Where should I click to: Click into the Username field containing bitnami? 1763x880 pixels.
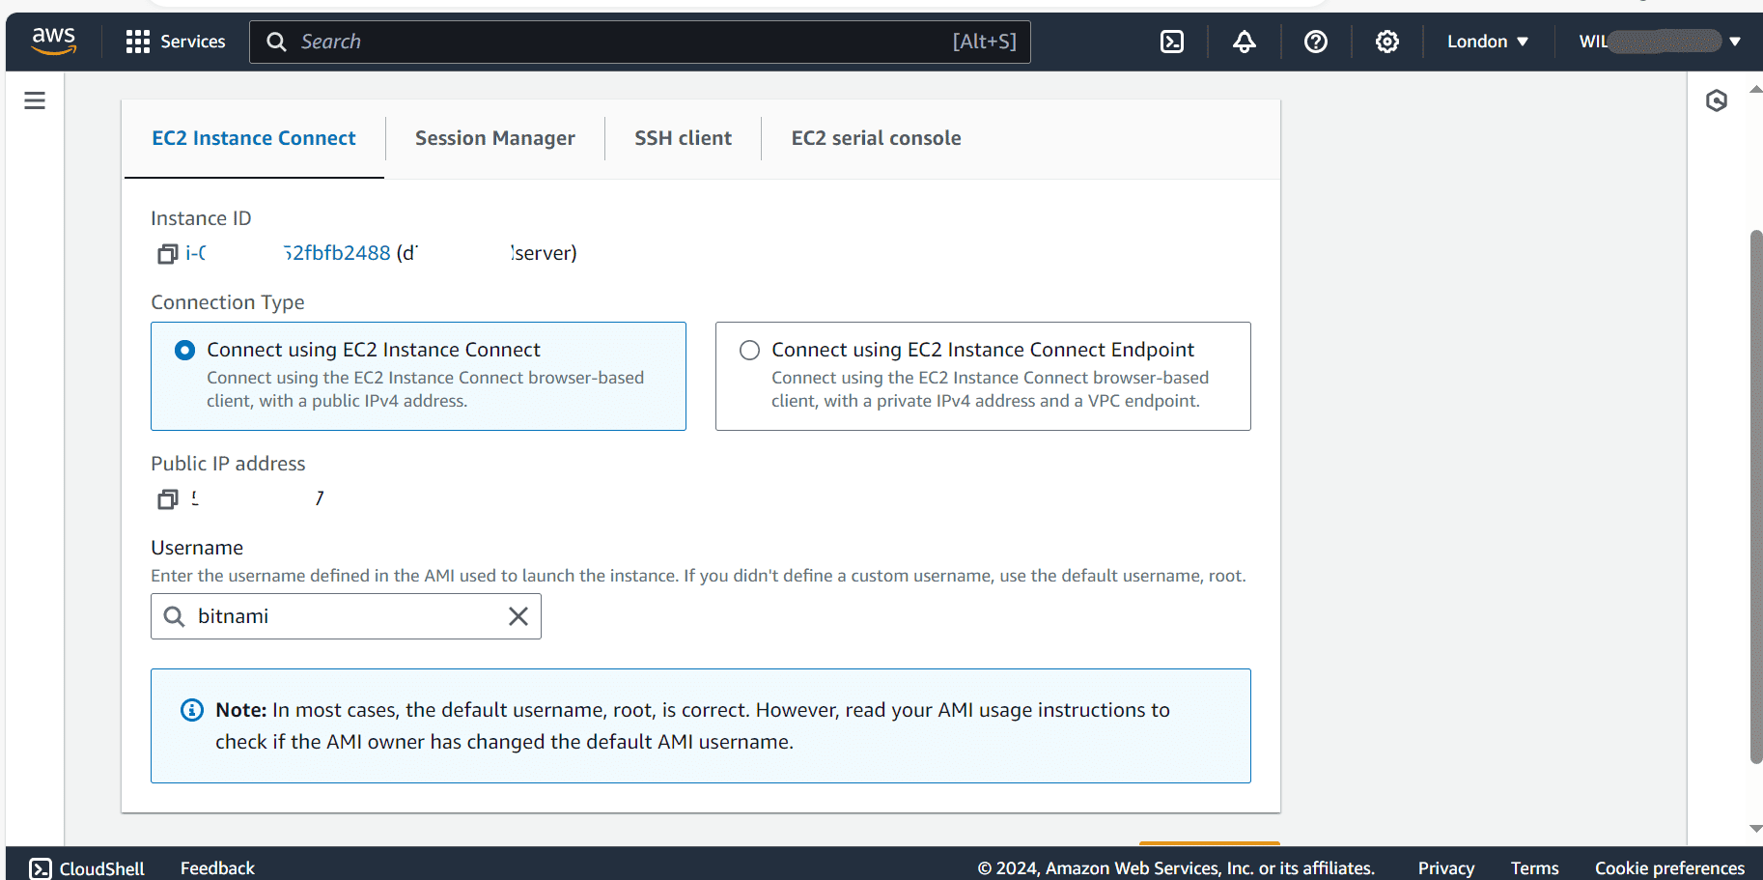pyautogui.click(x=346, y=616)
